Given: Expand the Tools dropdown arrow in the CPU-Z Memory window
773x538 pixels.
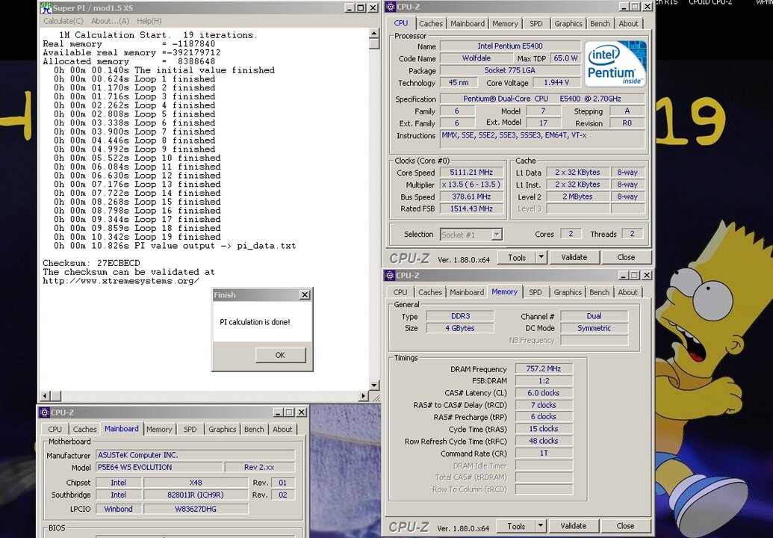Looking at the screenshot, I should [541, 526].
